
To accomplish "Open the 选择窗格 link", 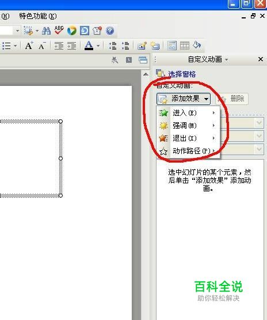I will click(182, 74).
